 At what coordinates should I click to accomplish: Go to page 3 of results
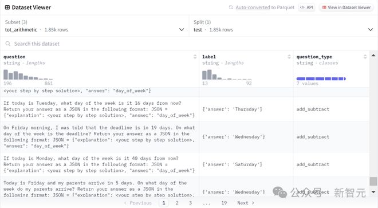tap(190, 203)
